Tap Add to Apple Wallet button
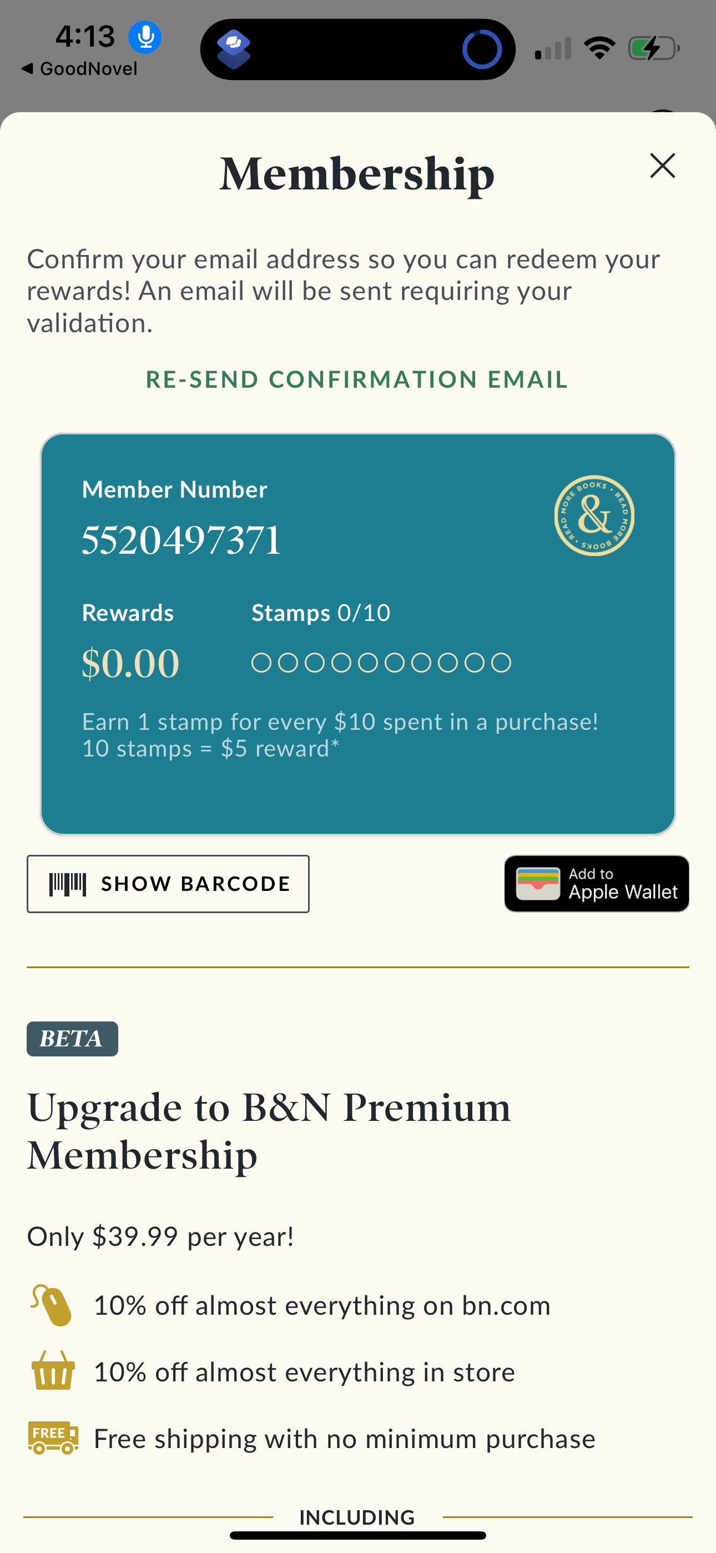The height and width of the screenshot is (1553, 716). 596,883
